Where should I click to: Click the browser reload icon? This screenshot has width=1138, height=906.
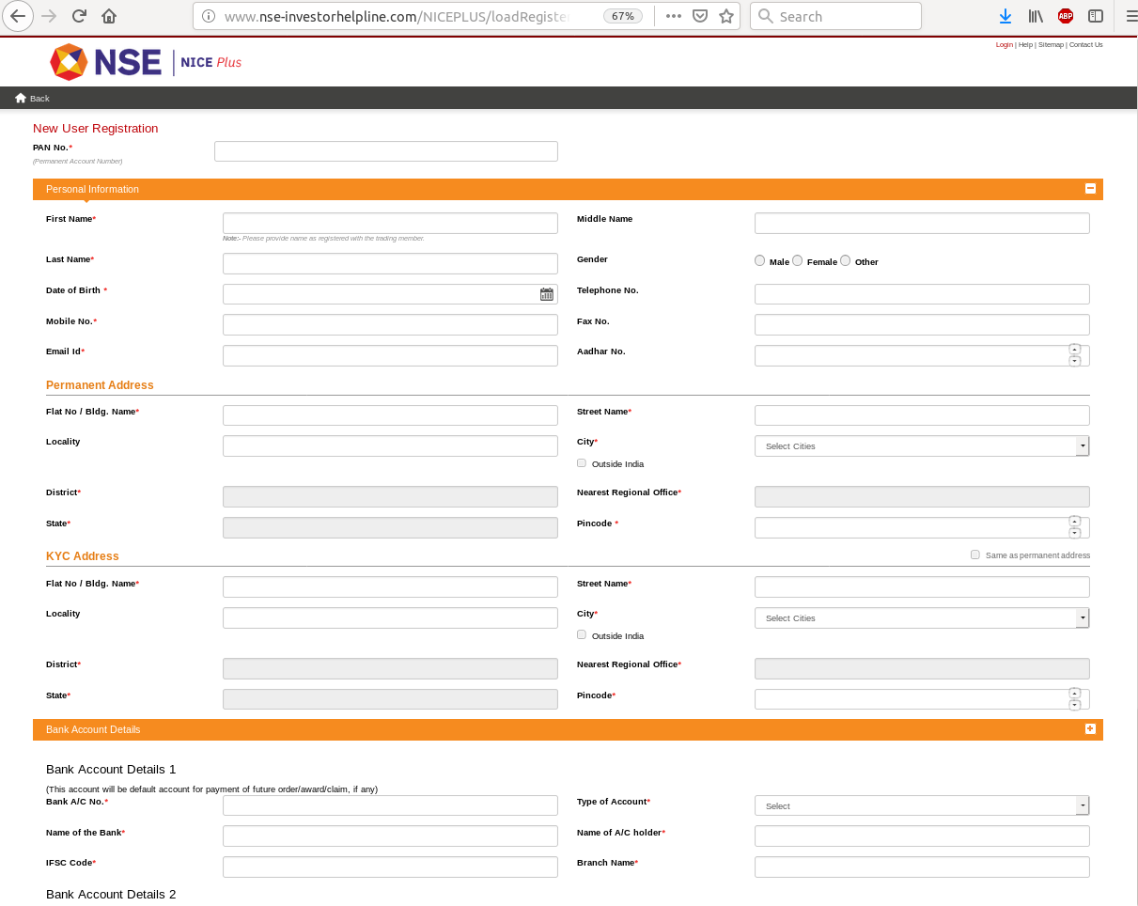[79, 16]
